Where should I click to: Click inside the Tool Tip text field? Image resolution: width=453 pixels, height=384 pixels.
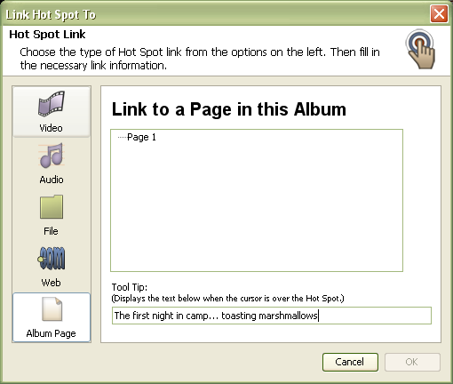pyautogui.click(x=272, y=316)
